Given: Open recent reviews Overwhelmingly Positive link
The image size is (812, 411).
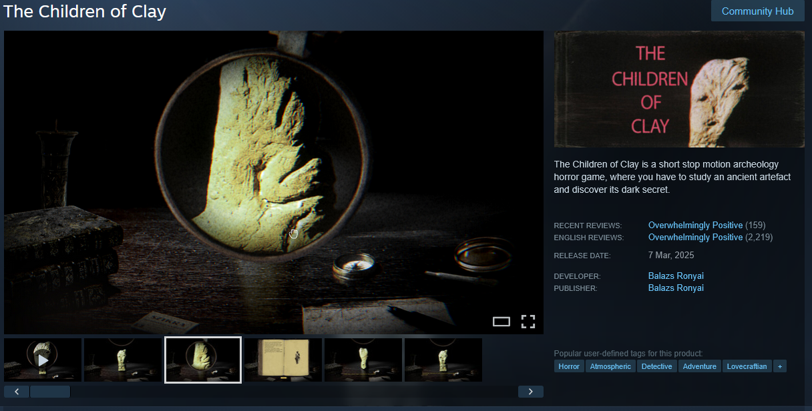Looking at the screenshot, I should click(695, 226).
